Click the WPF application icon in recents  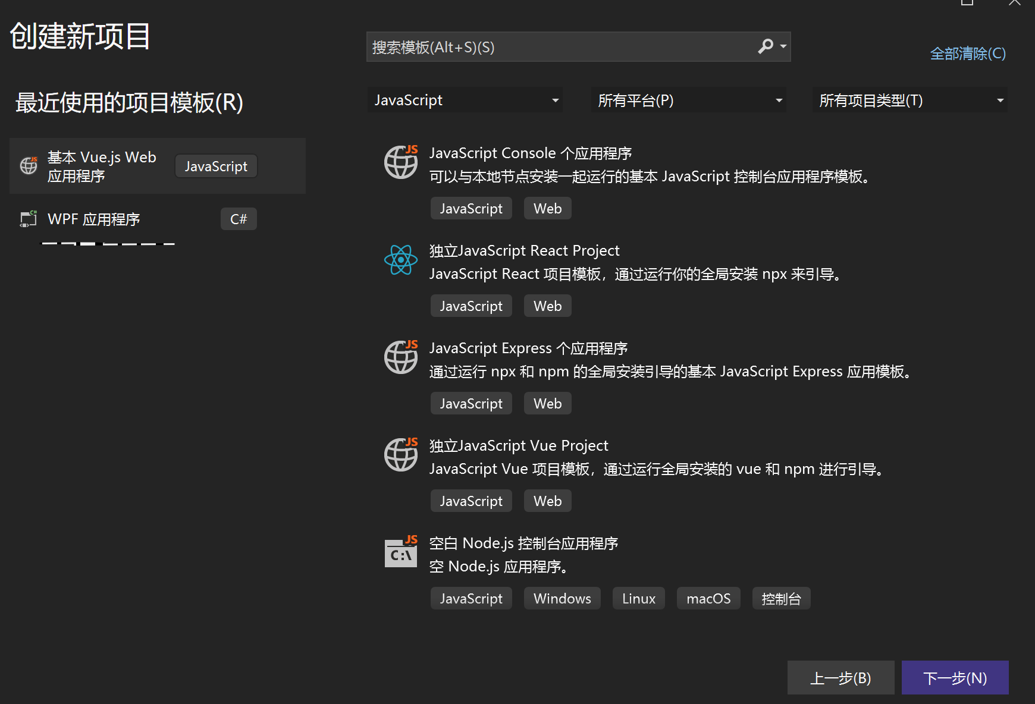point(29,219)
